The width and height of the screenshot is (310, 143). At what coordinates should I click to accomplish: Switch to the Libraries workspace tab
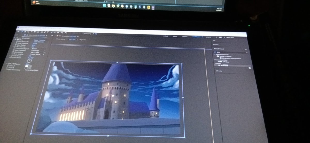coord(208,37)
